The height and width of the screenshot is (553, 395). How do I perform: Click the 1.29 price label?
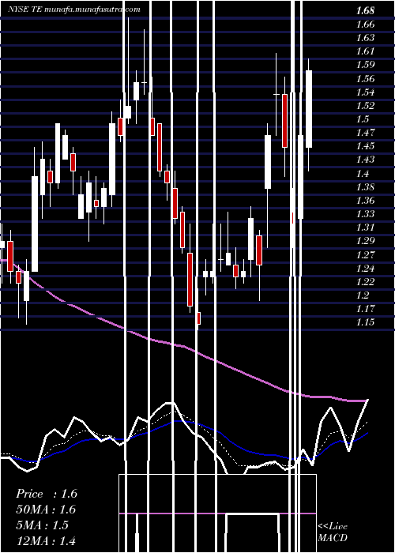(x=365, y=241)
